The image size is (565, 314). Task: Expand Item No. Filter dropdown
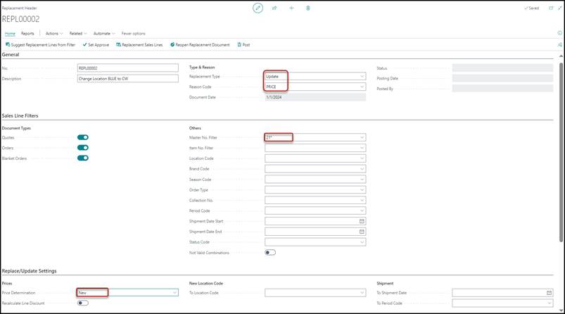(362, 148)
